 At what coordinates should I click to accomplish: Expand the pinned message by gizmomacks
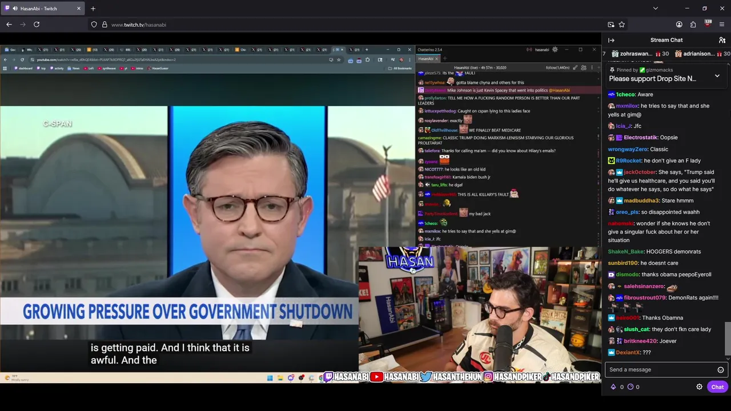tap(717, 75)
